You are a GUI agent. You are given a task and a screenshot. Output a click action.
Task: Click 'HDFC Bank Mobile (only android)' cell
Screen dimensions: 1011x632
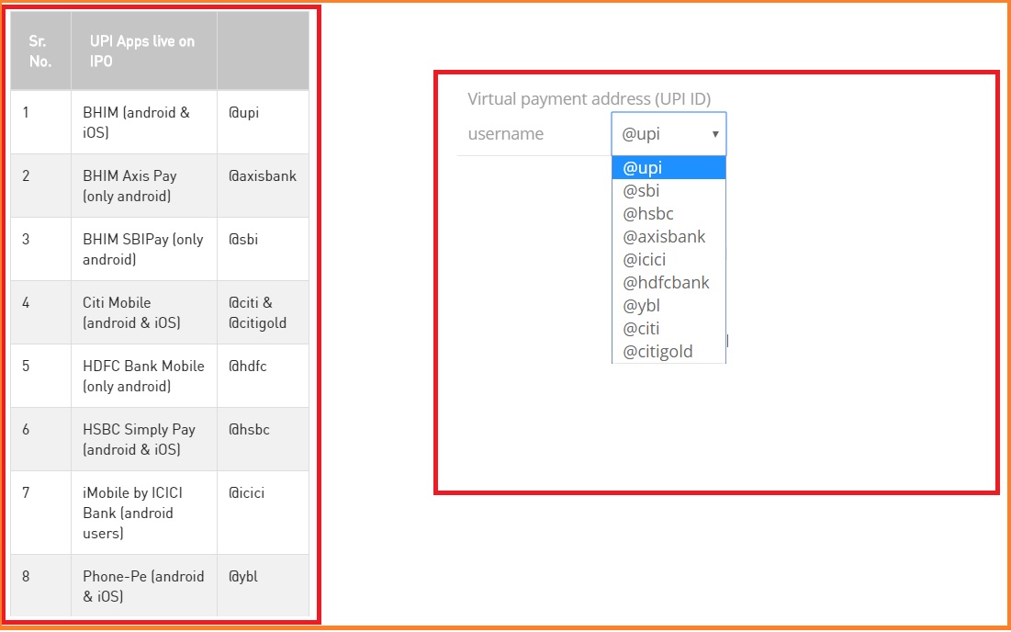pyautogui.click(x=144, y=376)
